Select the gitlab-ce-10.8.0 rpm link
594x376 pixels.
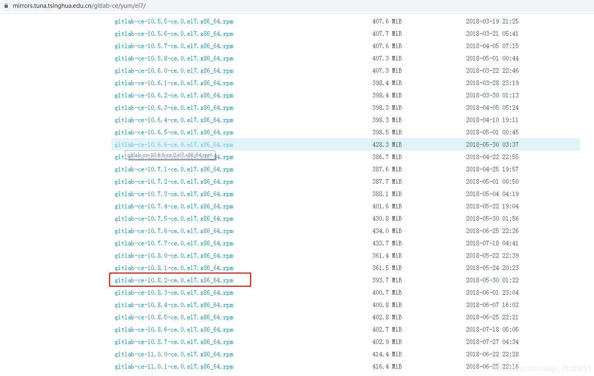[x=174, y=256]
